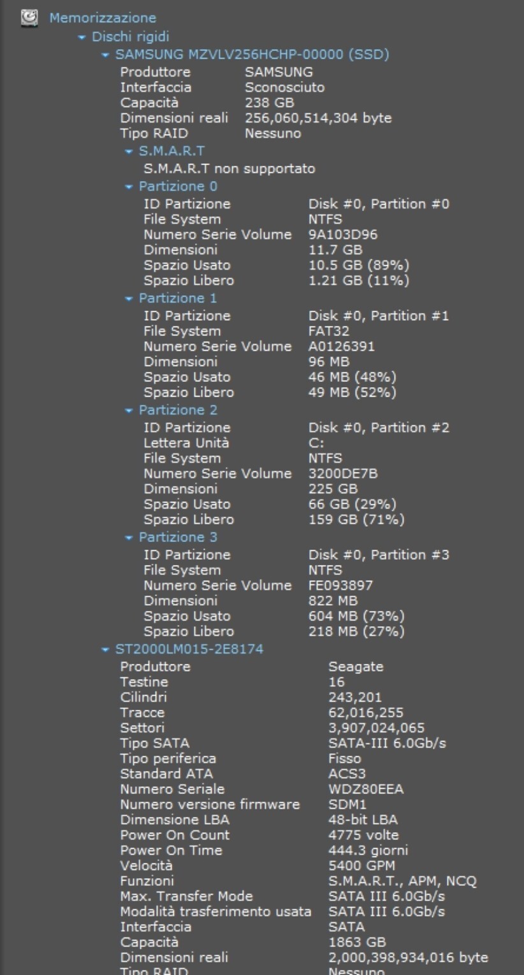524x975 pixels.
Task: Open the Memorizzazione section heading
Action: pyautogui.click(x=103, y=18)
